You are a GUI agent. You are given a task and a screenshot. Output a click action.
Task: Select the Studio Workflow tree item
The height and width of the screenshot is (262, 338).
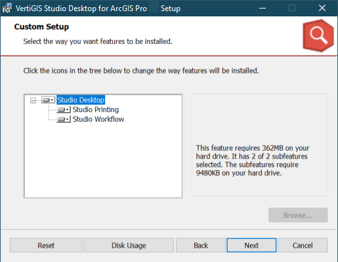coord(98,119)
